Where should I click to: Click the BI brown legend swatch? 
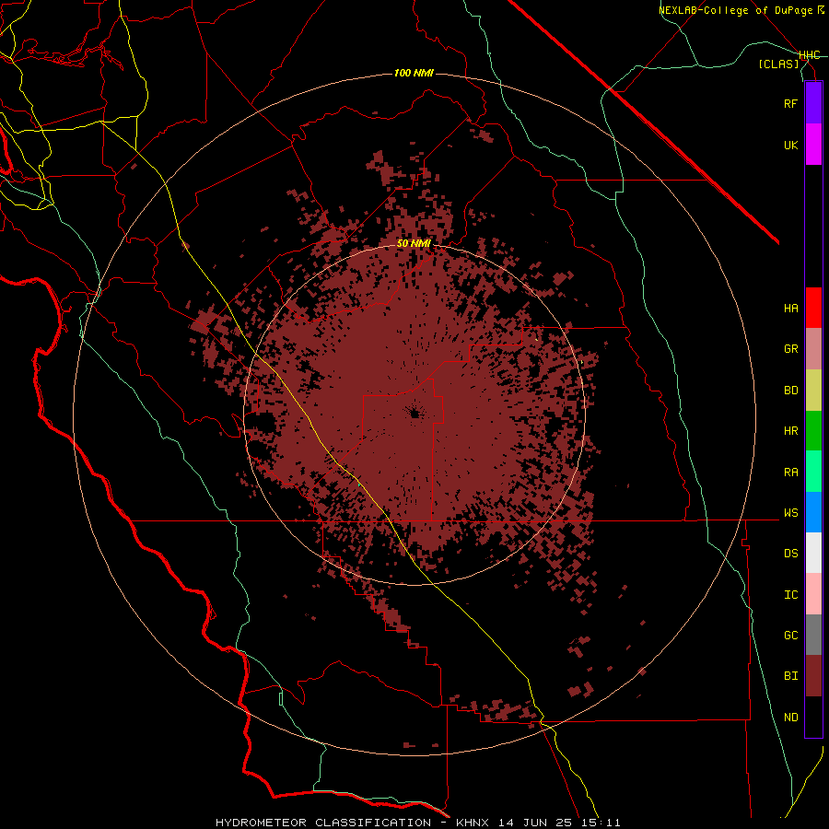click(x=813, y=676)
